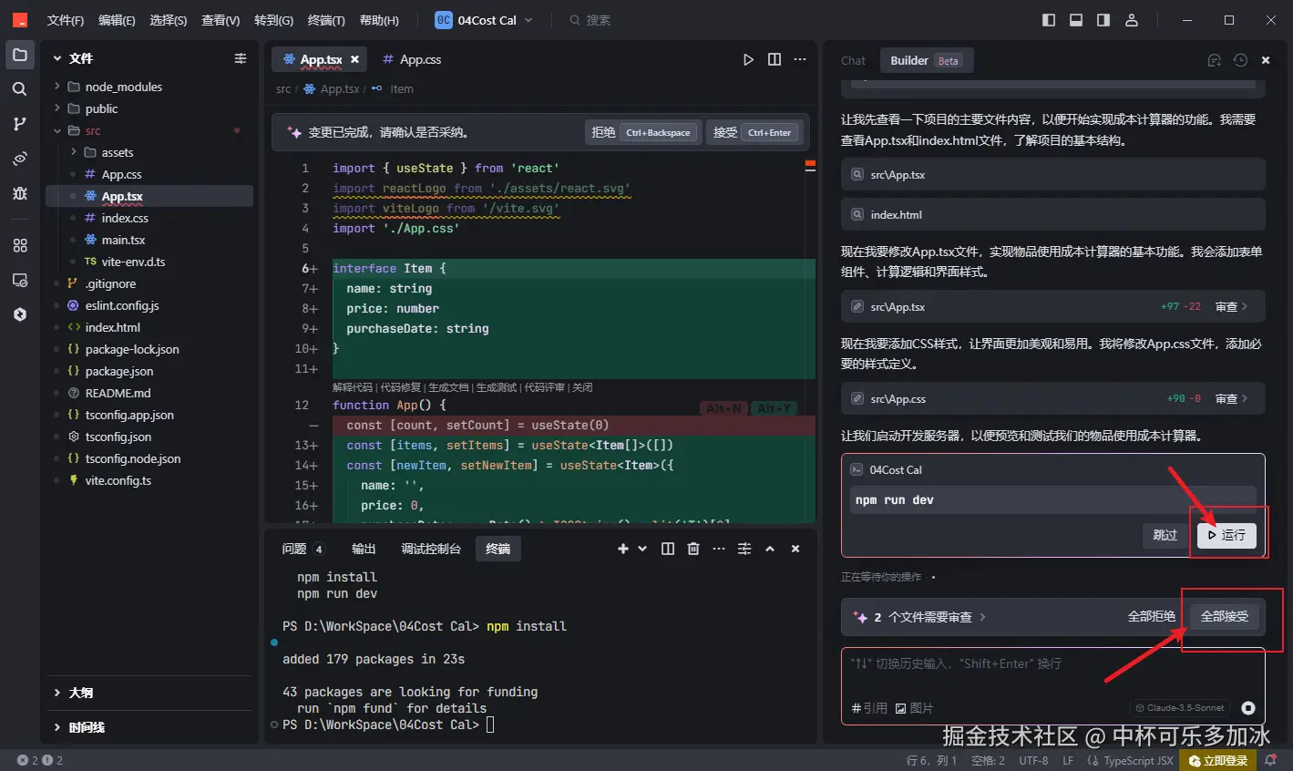Open the account icon in title bar

point(1131,20)
